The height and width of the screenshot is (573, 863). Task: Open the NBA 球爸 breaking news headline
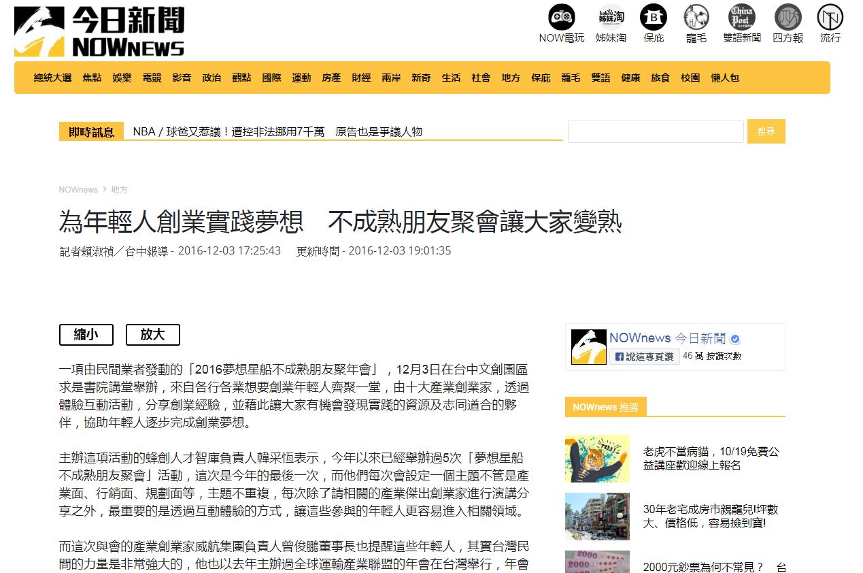tap(277, 131)
